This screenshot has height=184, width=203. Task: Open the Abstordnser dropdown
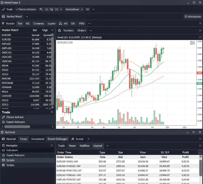tap(74, 9)
